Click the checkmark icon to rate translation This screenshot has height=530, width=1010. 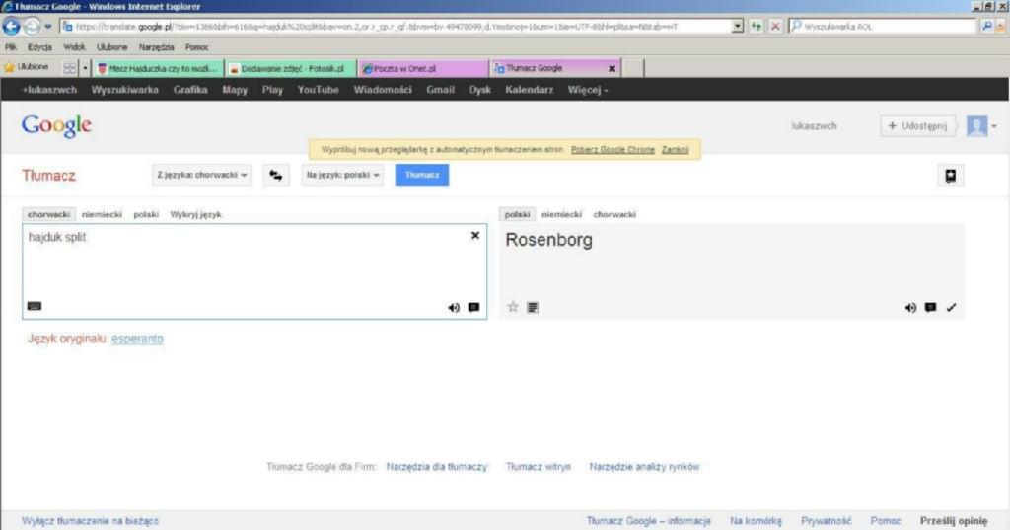[x=951, y=307]
